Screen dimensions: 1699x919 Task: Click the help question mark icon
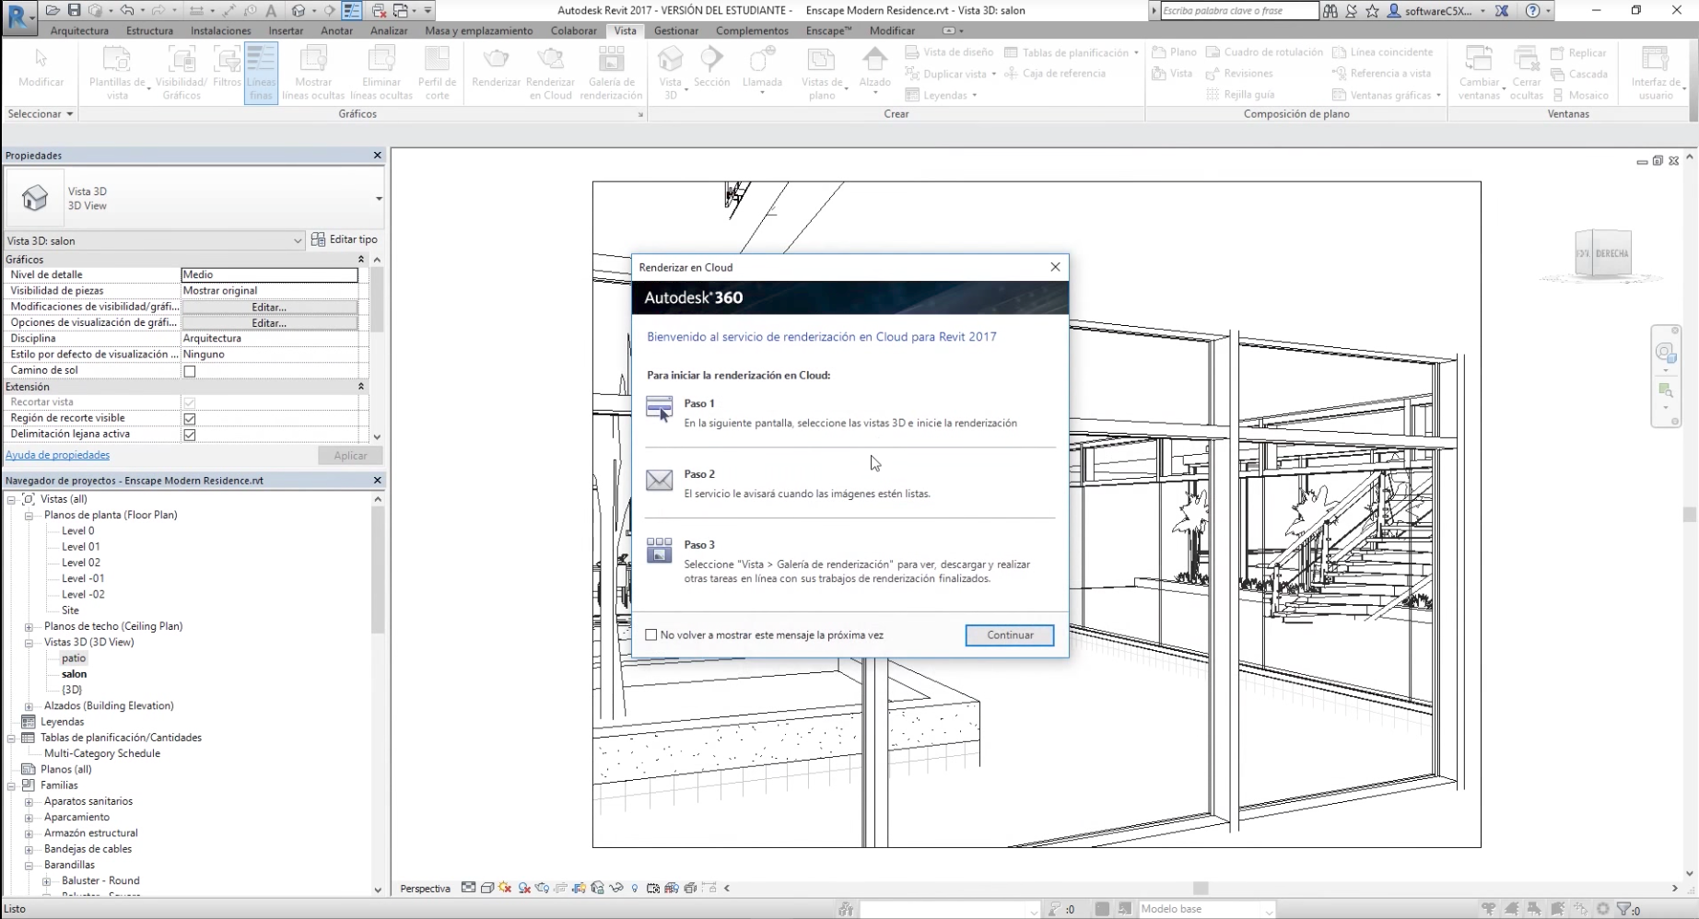click(1532, 11)
